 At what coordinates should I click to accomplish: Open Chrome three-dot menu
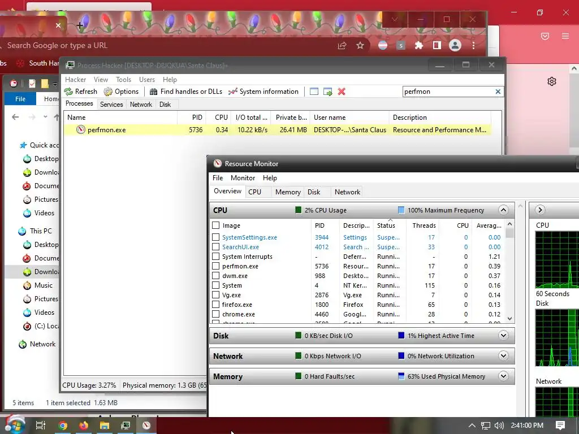click(473, 45)
